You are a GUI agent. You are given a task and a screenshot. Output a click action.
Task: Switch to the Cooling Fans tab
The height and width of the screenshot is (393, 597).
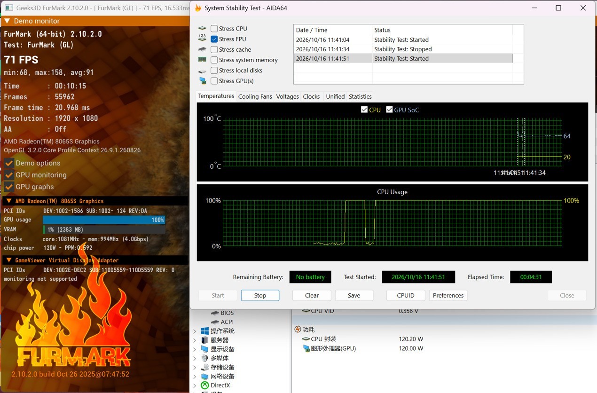click(x=255, y=96)
